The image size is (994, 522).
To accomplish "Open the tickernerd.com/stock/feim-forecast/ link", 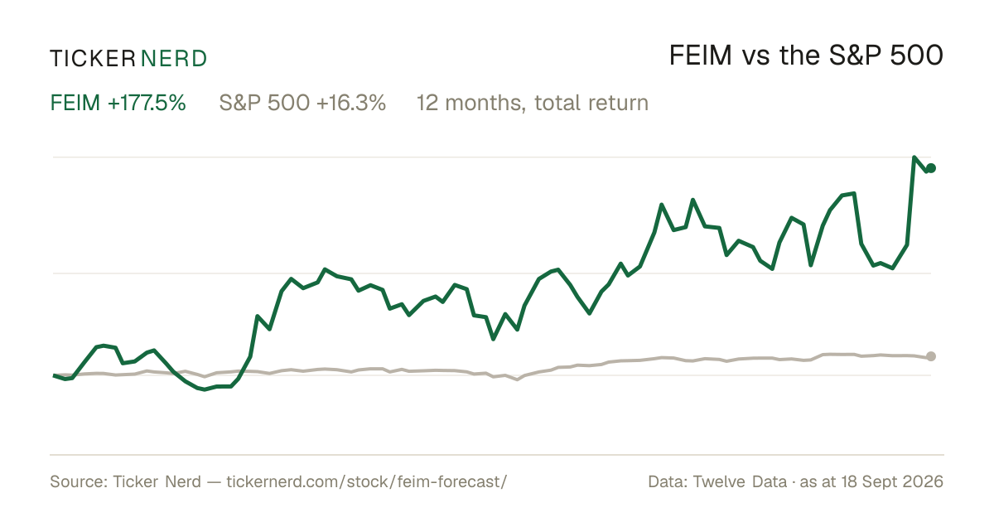I will click(365, 481).
